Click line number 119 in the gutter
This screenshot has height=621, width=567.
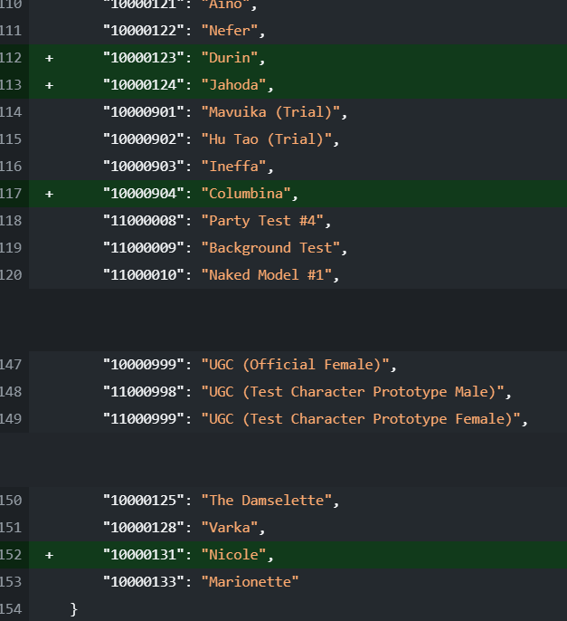(11, 248)
